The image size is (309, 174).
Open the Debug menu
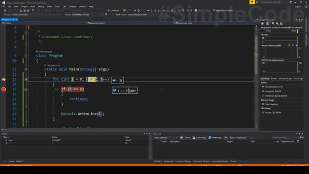[41, 6]
